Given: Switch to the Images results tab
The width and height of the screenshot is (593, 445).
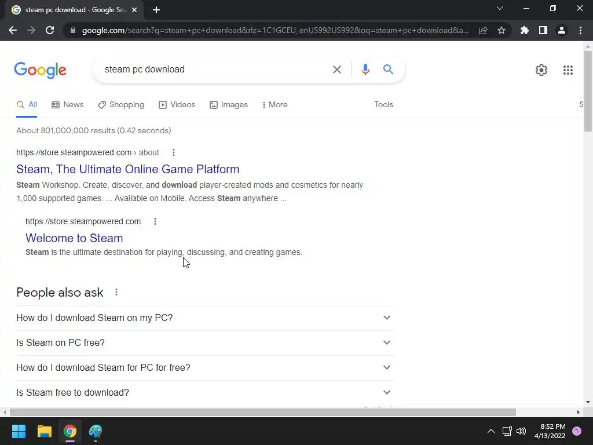Looking at the screenshot, I should tap(229, 105).
